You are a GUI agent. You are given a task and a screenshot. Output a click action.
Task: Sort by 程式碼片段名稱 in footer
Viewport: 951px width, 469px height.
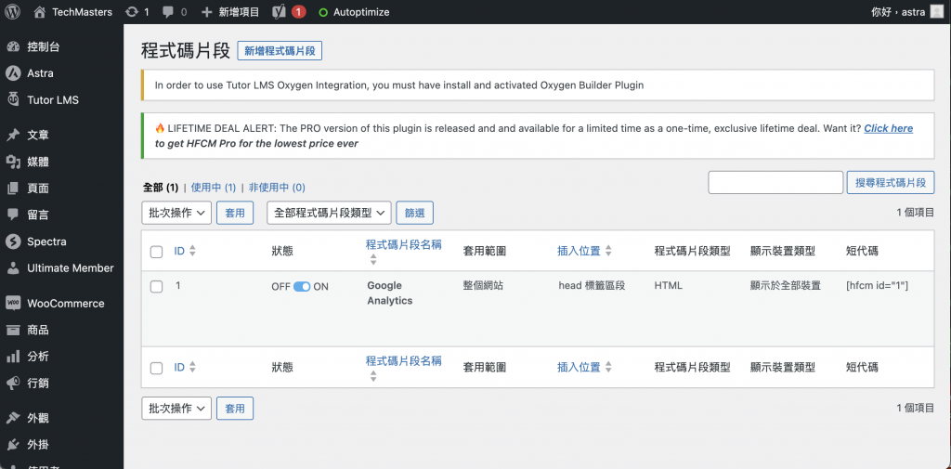403,368
